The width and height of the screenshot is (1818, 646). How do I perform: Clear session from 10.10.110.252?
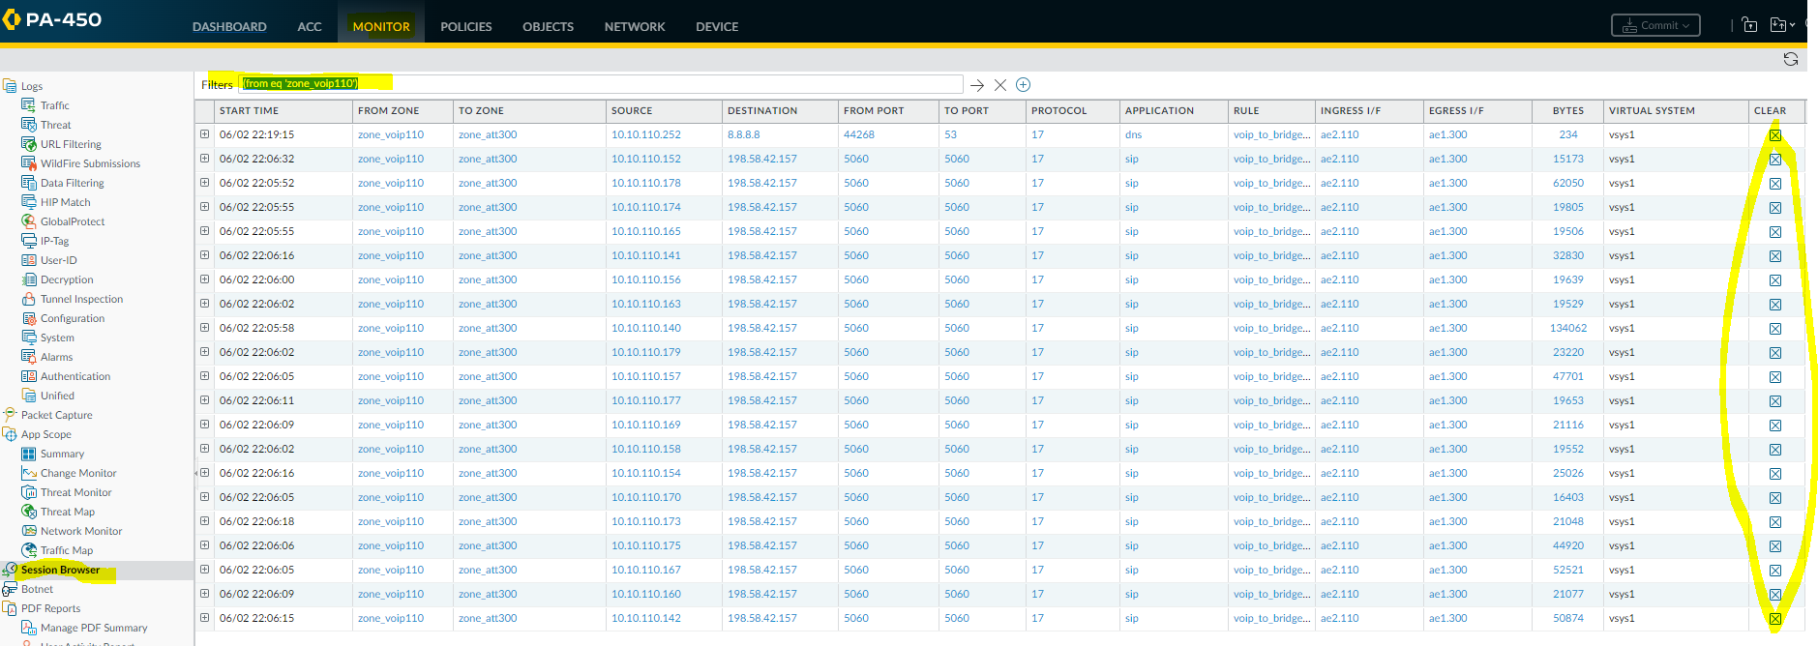[1775, 135]
